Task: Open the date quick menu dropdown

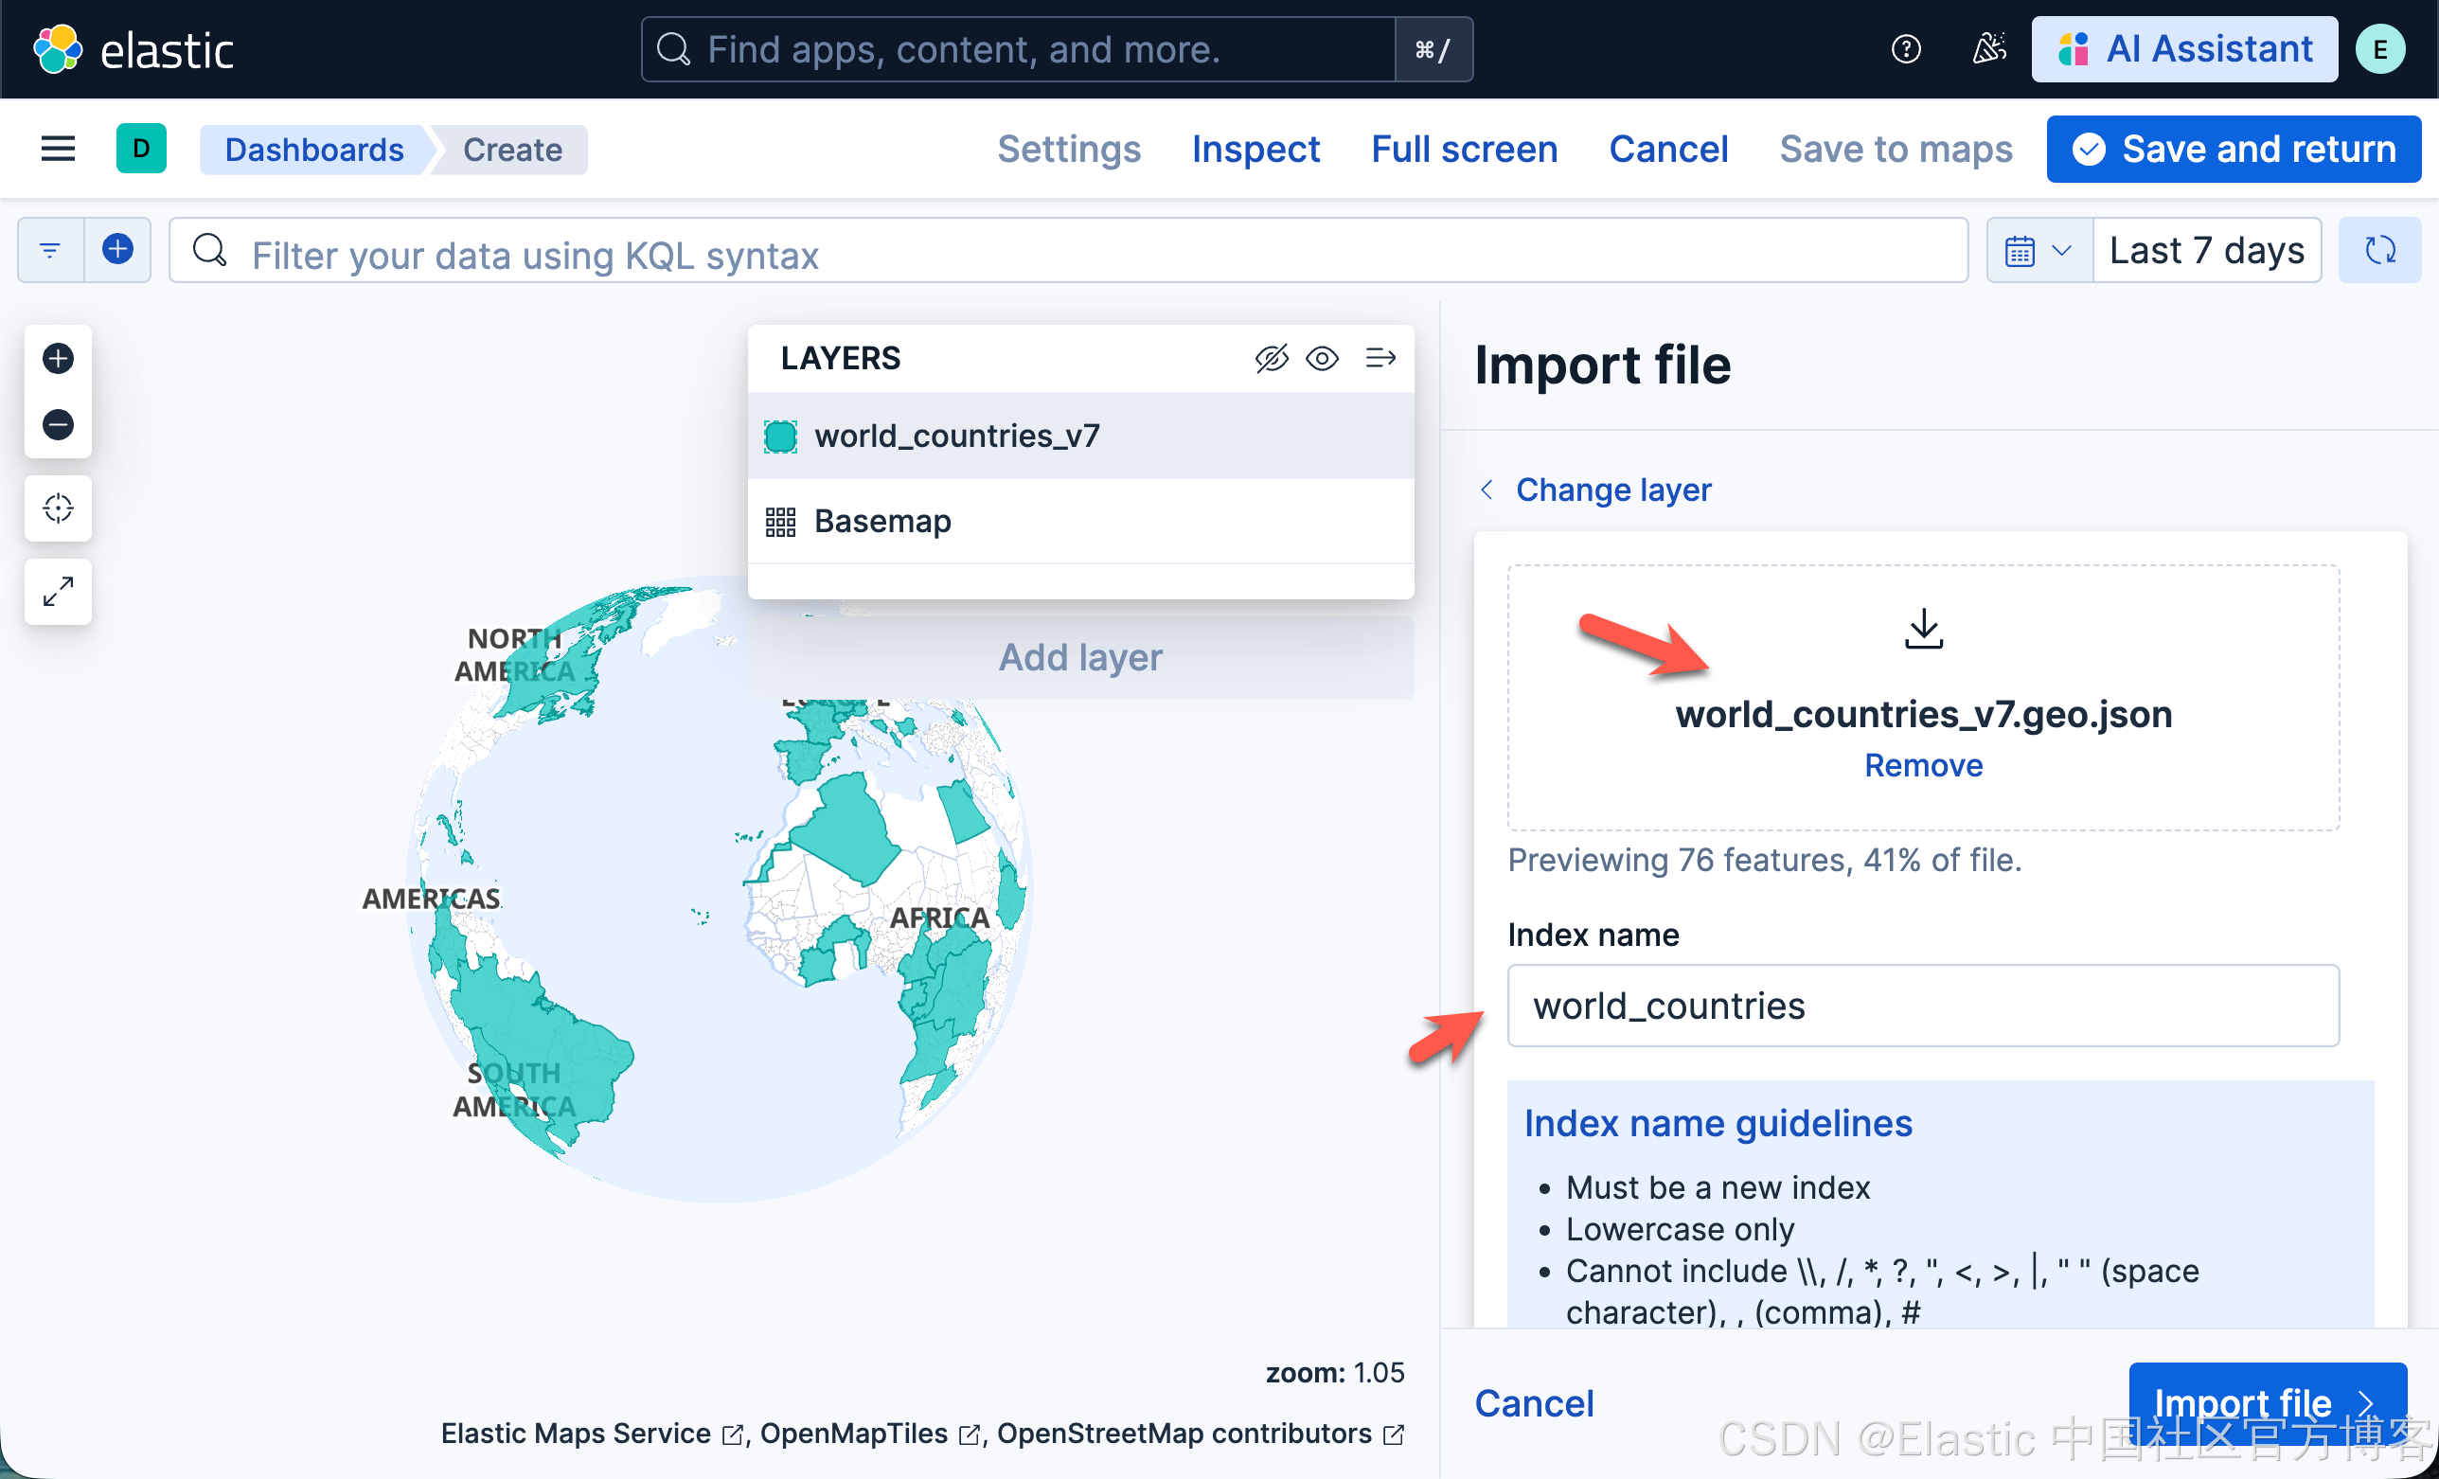Action: coord(2038,251)
